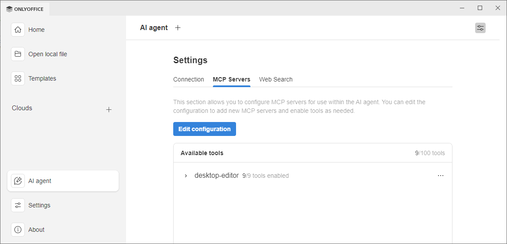Screen dimensions: 507x244
Task: Click the Home house icon
Action: (18, 30)
